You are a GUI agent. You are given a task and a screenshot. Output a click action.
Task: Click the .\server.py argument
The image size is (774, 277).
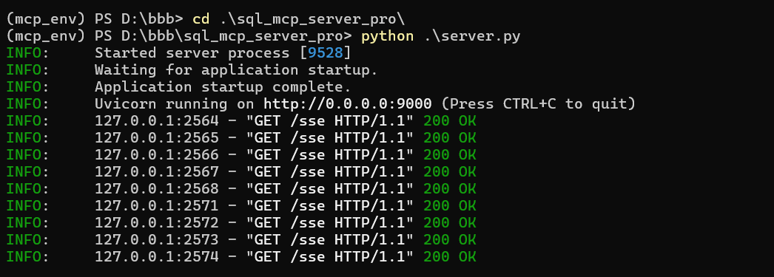[472, 36]
